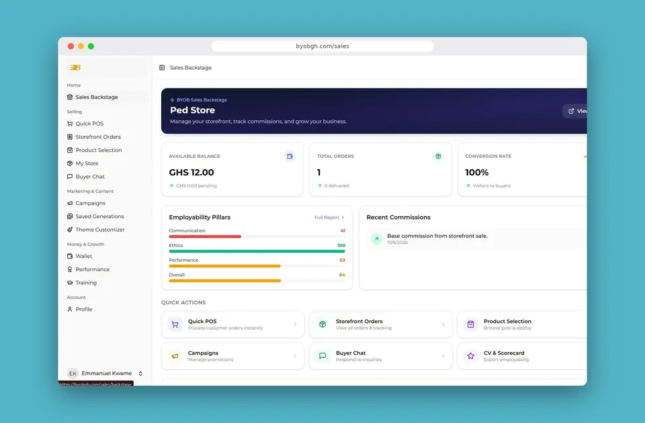Open Quick POS quick action chevron
The width and height of the screenshot is (645, 423).
click(x=295, y=324)
